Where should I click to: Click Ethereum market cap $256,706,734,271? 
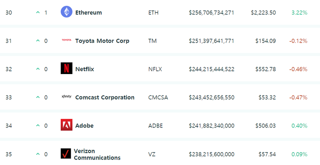click(211, 13)
